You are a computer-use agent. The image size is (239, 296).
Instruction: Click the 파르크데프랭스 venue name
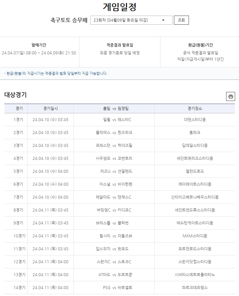point(195,288)
